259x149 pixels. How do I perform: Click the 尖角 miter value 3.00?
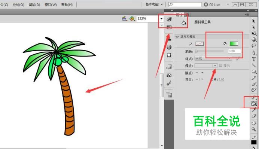[221, 79]
